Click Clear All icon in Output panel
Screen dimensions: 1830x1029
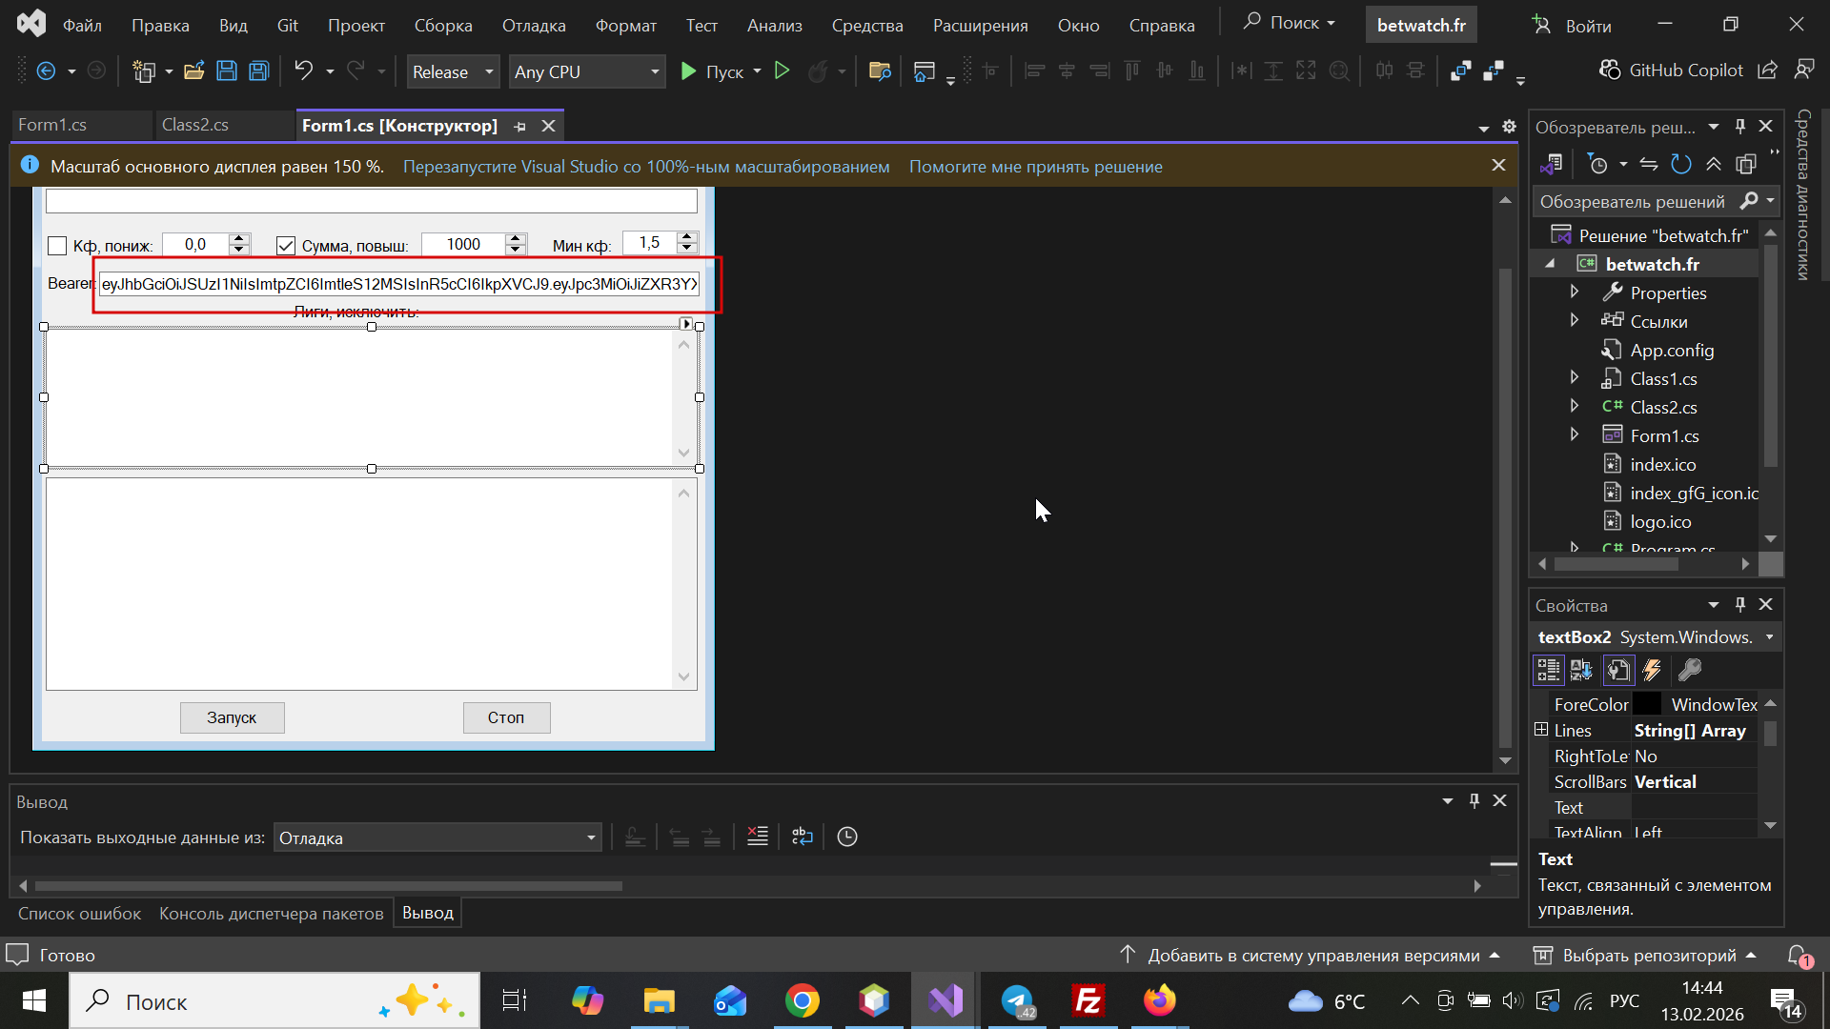[x=758, y=837]
